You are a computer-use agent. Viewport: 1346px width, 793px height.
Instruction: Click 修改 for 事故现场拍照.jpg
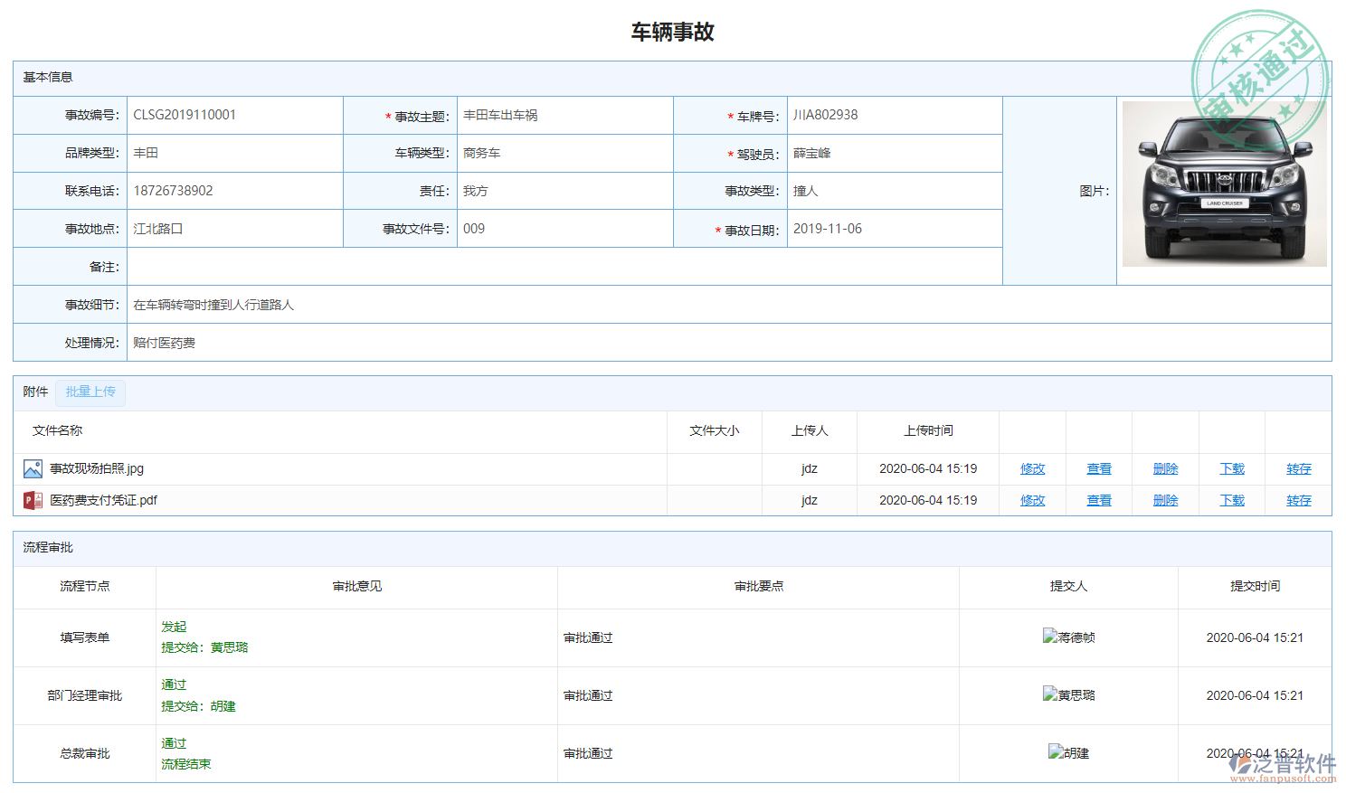coord(1032,468)
